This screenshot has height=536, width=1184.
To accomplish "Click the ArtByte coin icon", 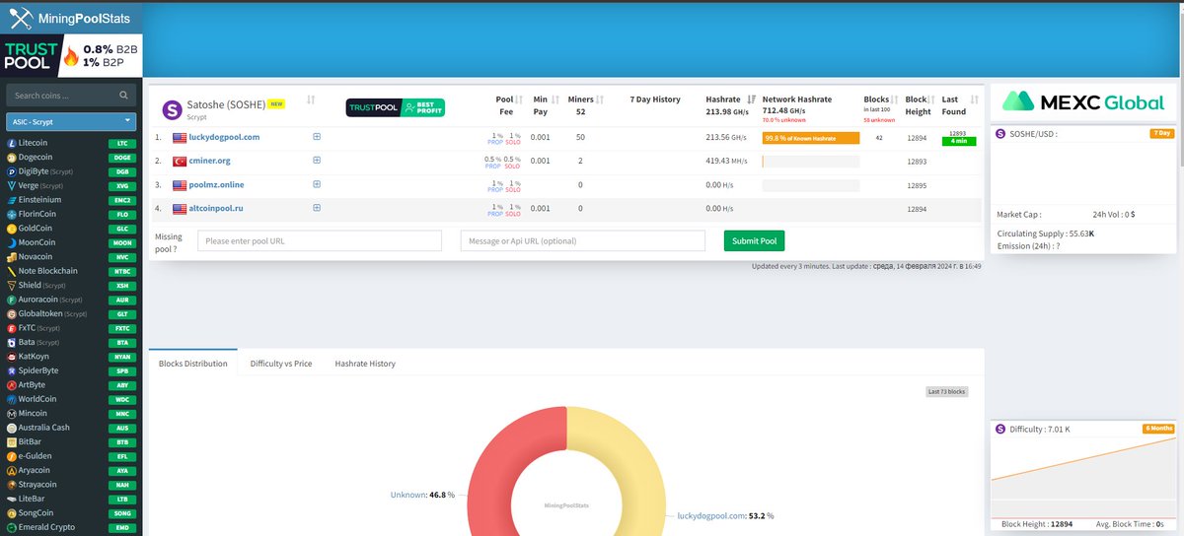I will coord(11,385).
